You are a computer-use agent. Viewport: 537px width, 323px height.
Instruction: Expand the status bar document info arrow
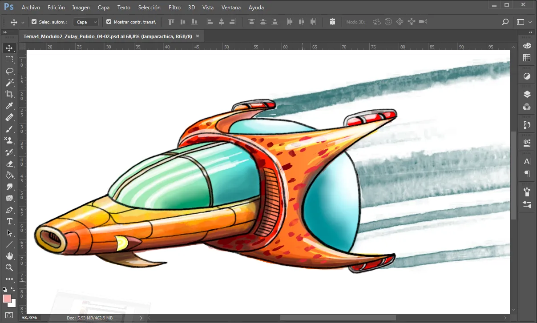click(x=141, y=318)
